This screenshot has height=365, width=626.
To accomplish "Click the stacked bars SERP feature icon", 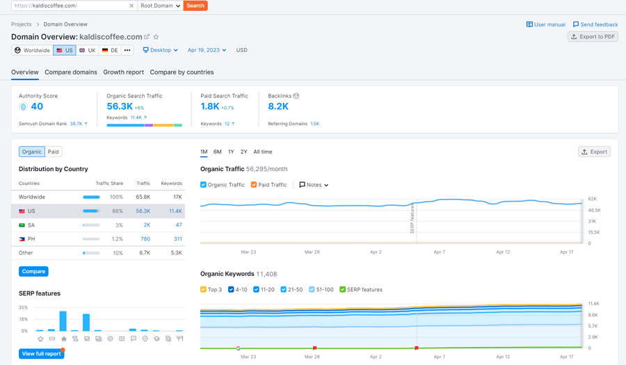I will (75, 339).
